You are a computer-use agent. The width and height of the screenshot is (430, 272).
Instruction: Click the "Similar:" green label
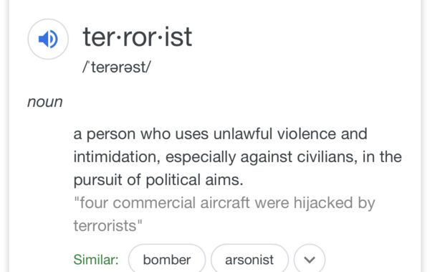[x=96, y=259]
